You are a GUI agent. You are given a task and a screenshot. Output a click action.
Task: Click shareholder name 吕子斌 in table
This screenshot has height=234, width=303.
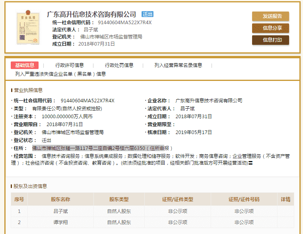click(x=60, y=211)
